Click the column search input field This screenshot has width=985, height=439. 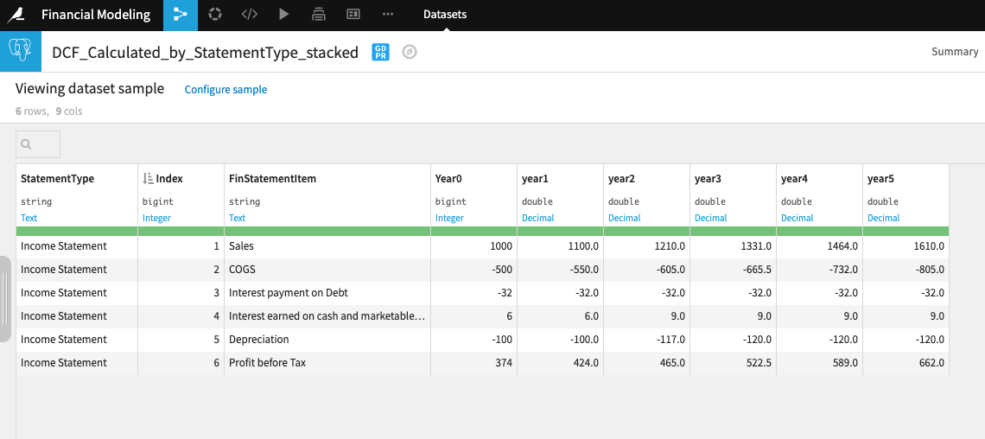(38, 144)
